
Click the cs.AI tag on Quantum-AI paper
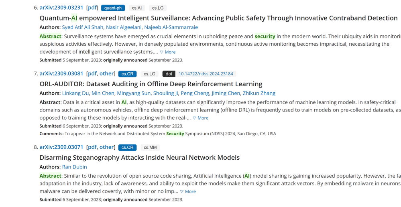click(137, 8)
